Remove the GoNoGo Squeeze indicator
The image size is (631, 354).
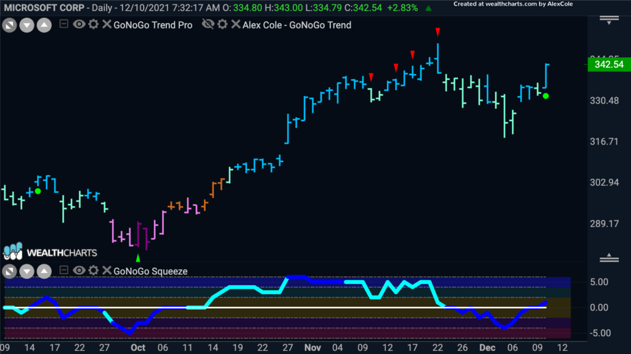click(107, 270)
